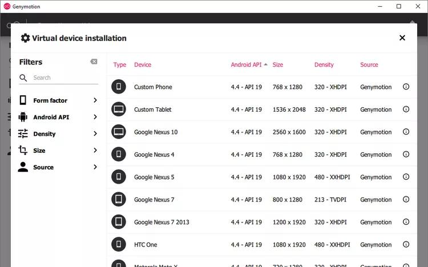This screenshot has height=267, width=428.
Task: Select the Custom Phone device name
Action: pyautogui.click(x=153, y=87)
